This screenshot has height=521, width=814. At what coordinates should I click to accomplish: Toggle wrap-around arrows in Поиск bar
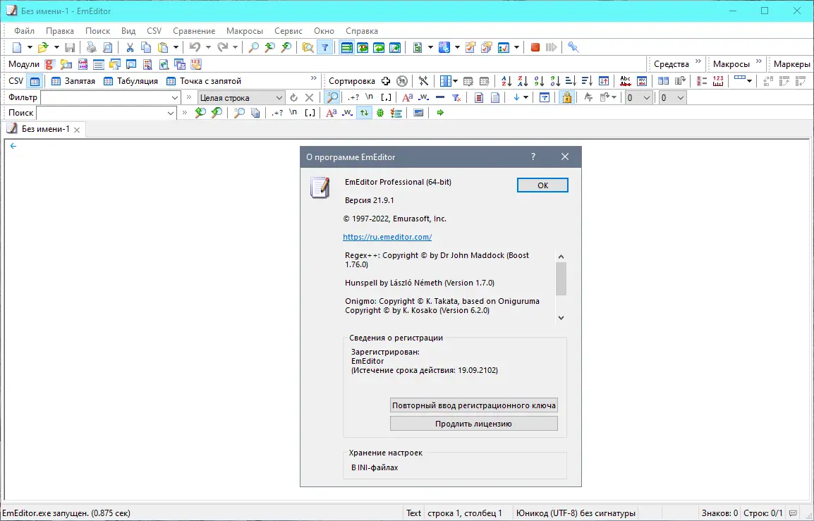coord(364,113)
